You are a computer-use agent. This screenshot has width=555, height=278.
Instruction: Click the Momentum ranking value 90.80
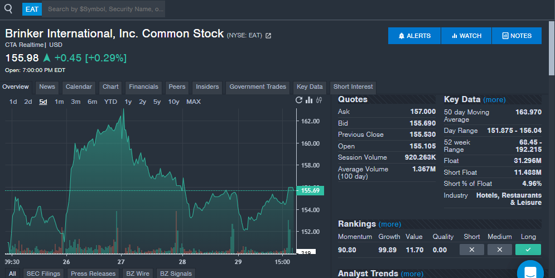347,250
